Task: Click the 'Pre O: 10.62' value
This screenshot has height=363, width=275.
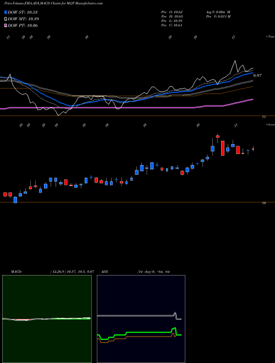Action: [x=173, y=12]
